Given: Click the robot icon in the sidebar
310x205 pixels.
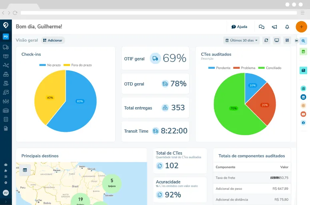Looking at the screenshot, I should pos(6,165).
